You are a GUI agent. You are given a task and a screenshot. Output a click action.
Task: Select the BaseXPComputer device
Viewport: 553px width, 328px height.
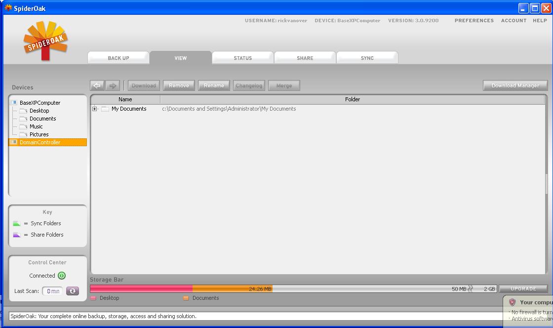click(40, 103)
